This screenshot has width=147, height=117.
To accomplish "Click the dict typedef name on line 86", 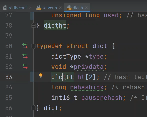I will click(x=51, y=108).
